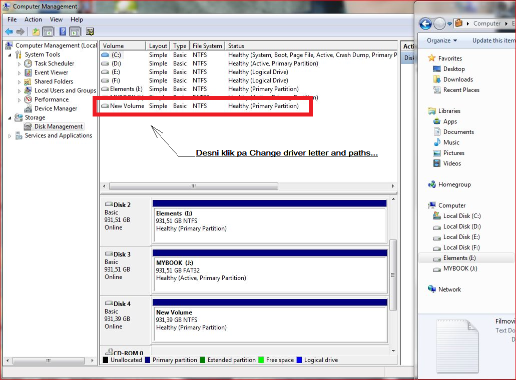Expand the Event Viewer node arrow
The image size is (516, 380).
(19, 72)
